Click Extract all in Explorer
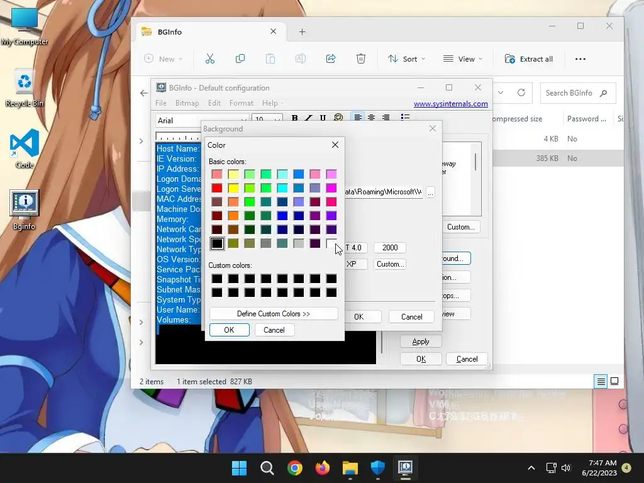 [x=528, y=58]
